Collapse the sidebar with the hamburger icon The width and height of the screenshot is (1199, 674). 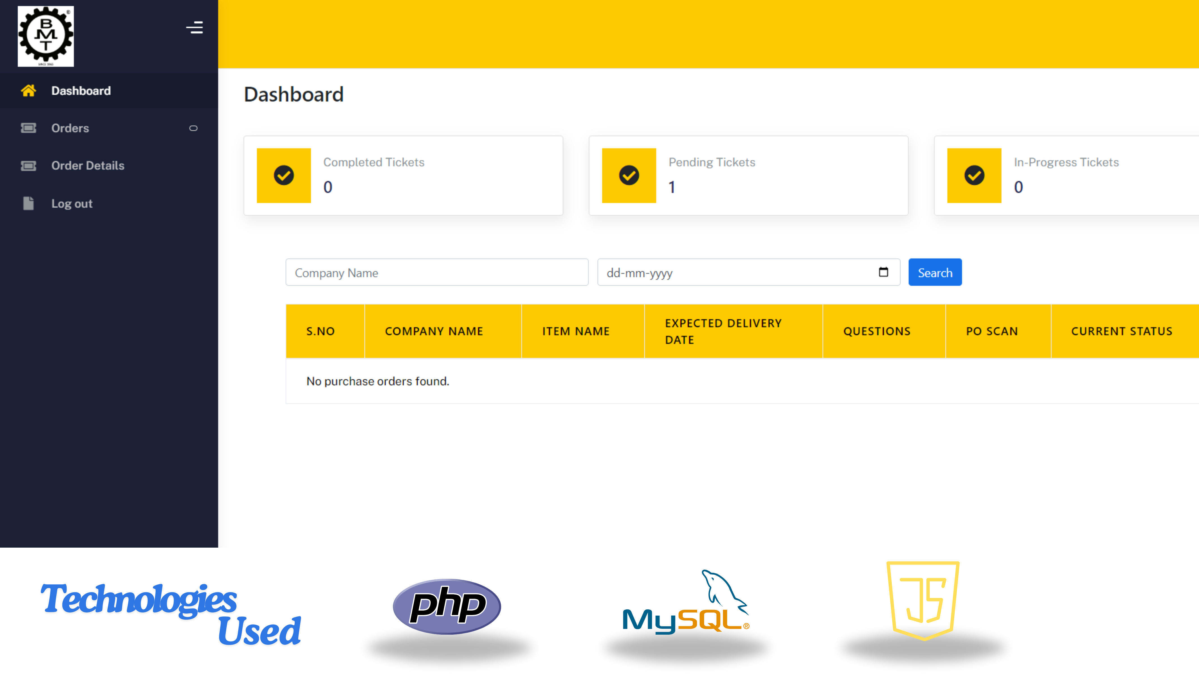click(x=194, y=28)
